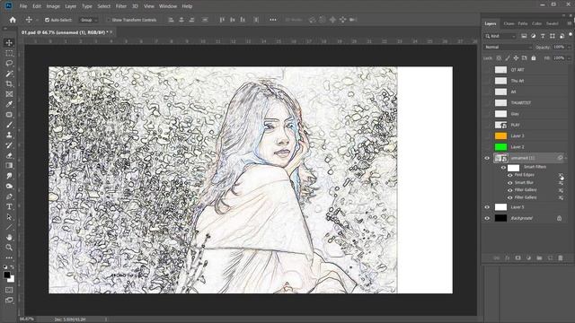The height and width of the screenshot is (323, 575).
Task: Select the Smart Filters mask thumbnail
Action: coord(513,168)
